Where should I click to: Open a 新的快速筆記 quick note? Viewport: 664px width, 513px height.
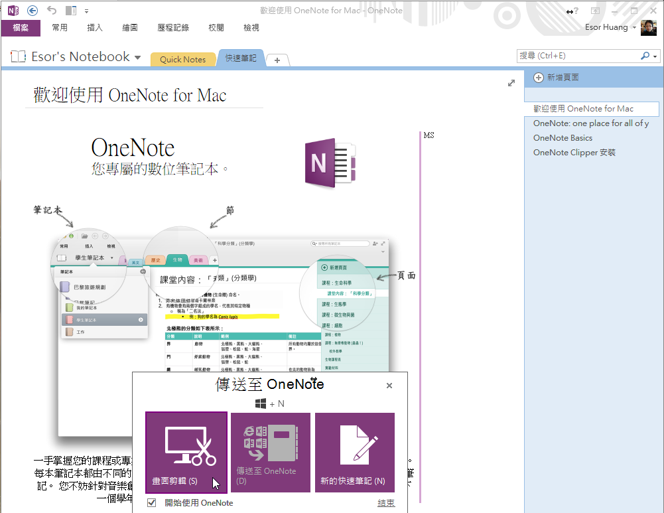(x=354, y=452)
